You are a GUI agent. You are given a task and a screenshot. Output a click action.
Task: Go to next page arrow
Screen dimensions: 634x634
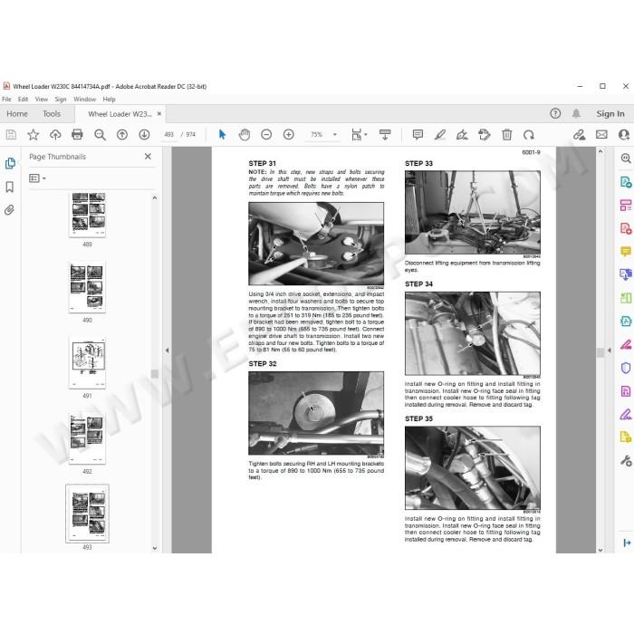[x=144, y=135]
